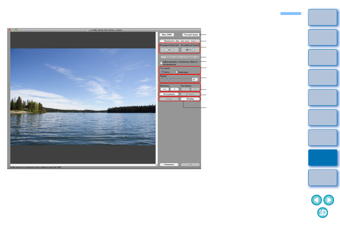Click the "Исправить(Темнее)" label

(190, 45)
